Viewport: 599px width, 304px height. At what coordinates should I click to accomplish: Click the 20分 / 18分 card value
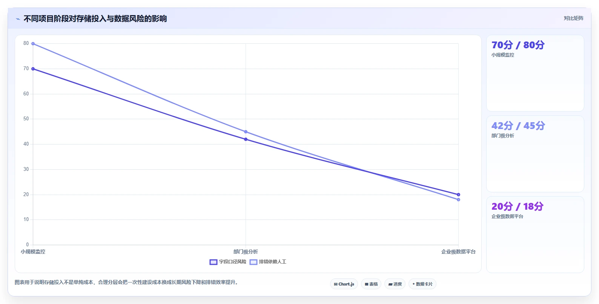[x=517, y=206]
